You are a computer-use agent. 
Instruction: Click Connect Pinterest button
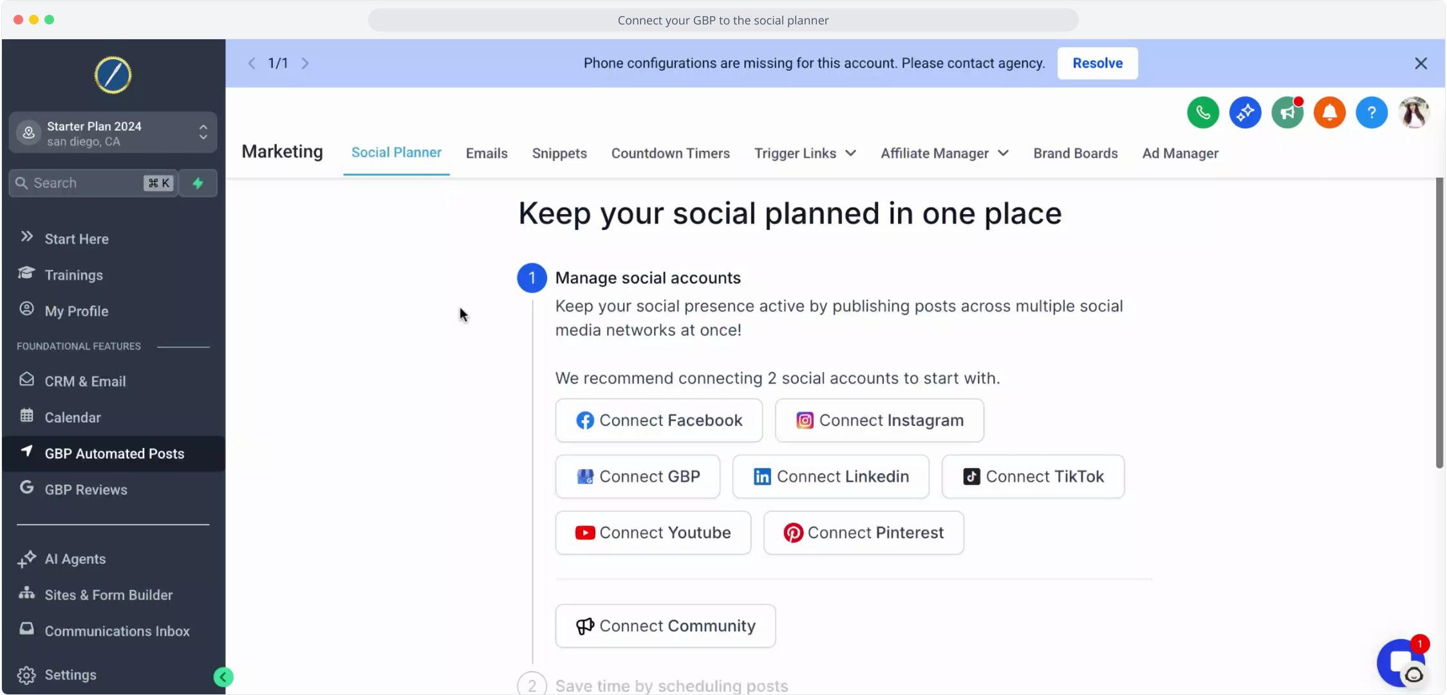[863, 532]
